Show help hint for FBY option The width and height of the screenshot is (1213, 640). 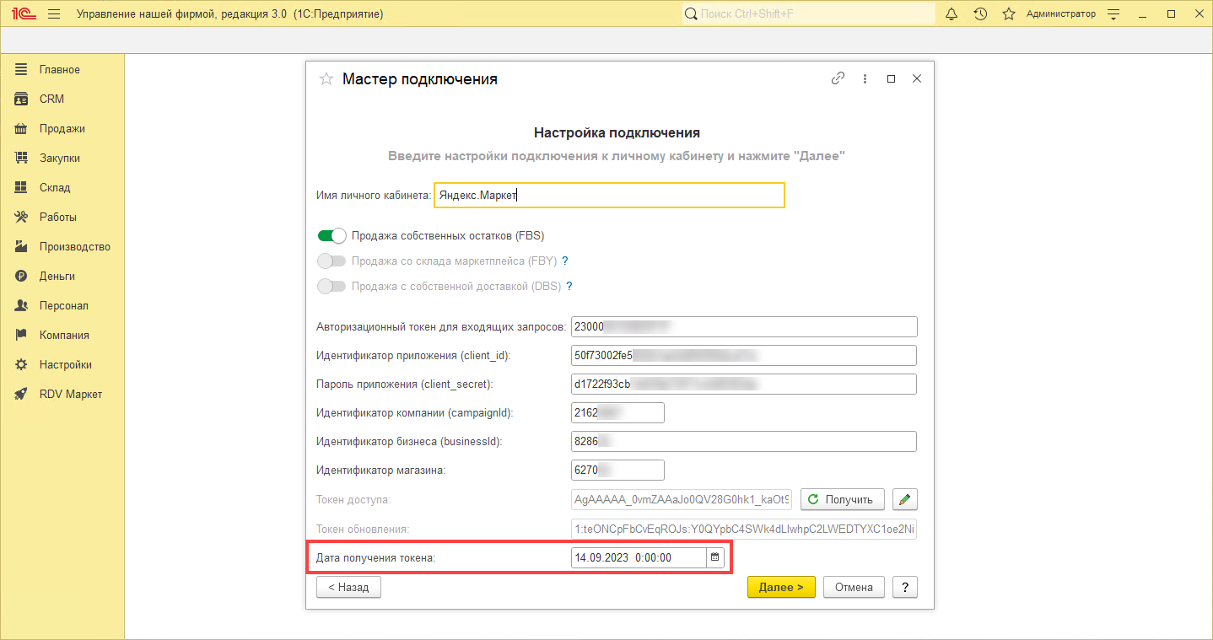[565, 261]
